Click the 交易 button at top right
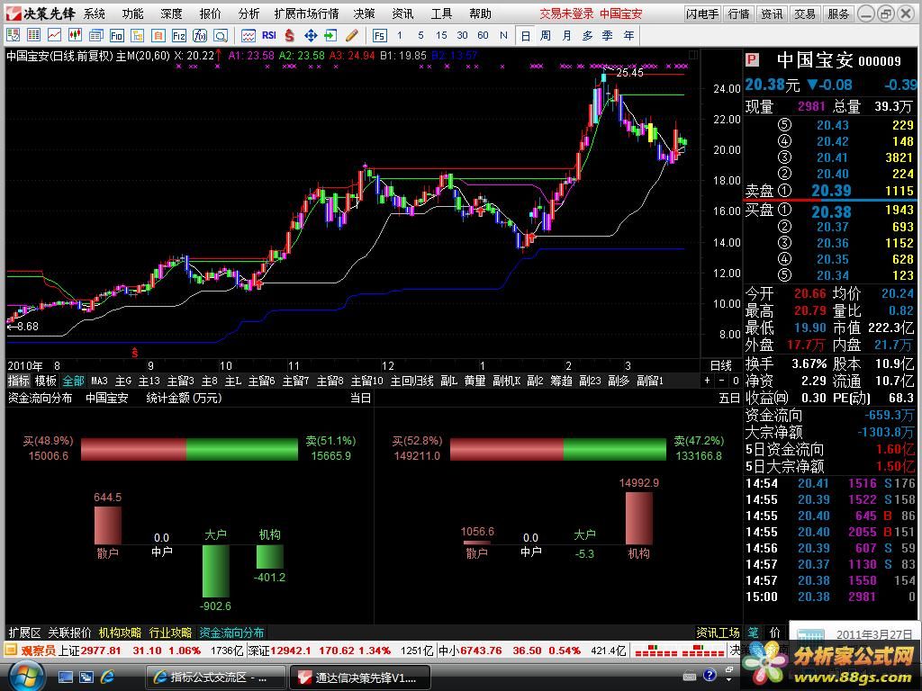Viewport: 922px width, 691px height. point(804,13)
